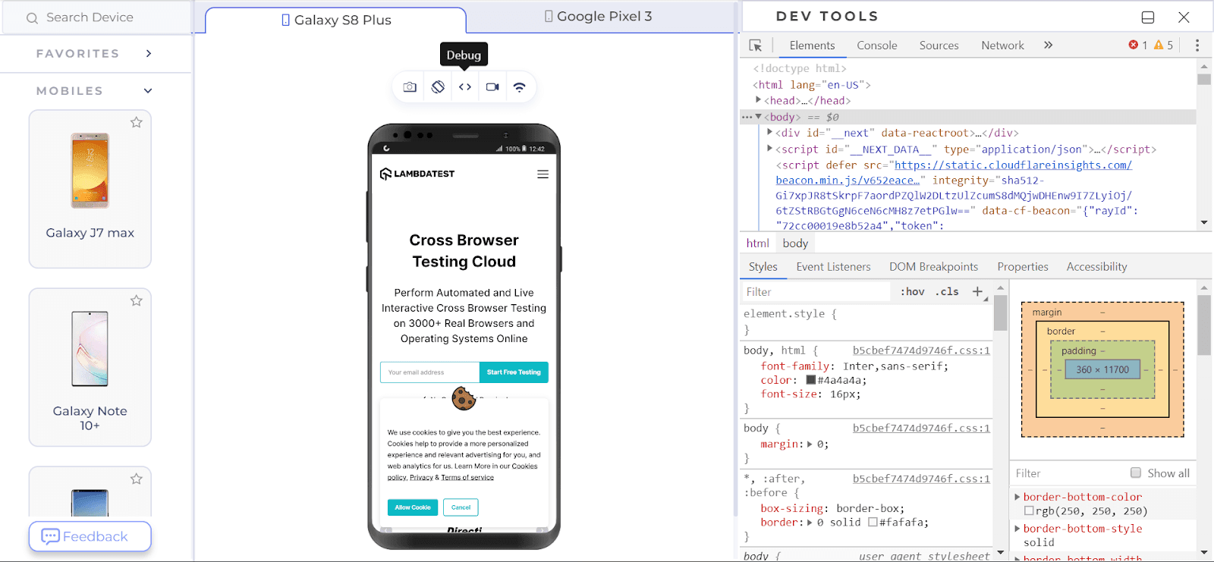Viewport: 1214px width, 562px height.
Task: Click the computed Filter input
Action: point(1068,473)
